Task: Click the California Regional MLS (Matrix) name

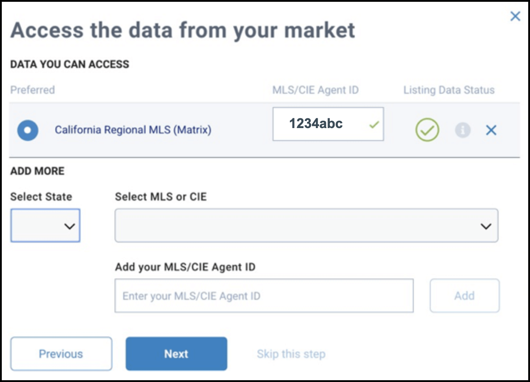Action: pyautogui.click(x=133, y=130)
